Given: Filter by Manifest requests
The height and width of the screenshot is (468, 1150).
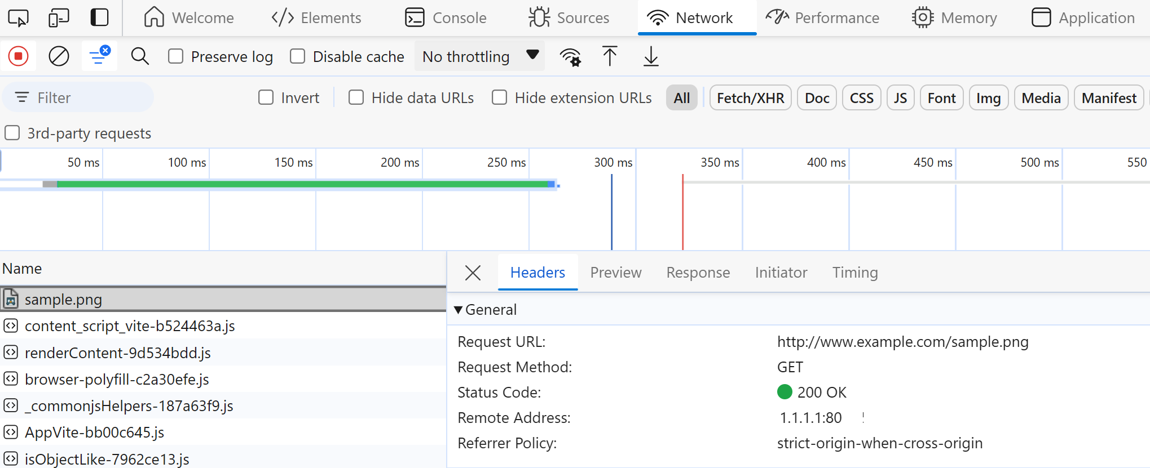Looking at the screenshot, I should pos(1109,98).
